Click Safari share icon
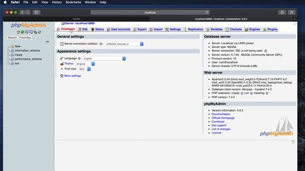This screenshot has width=305, height=171. pyautogui.click(x=282, y=12)
